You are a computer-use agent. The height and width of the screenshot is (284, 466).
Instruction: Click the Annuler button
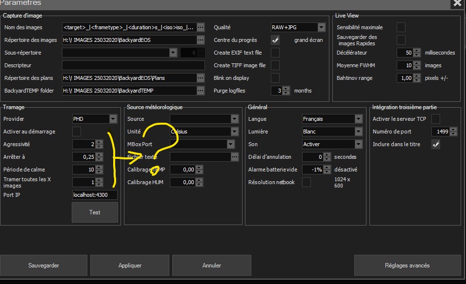[212, 265]
